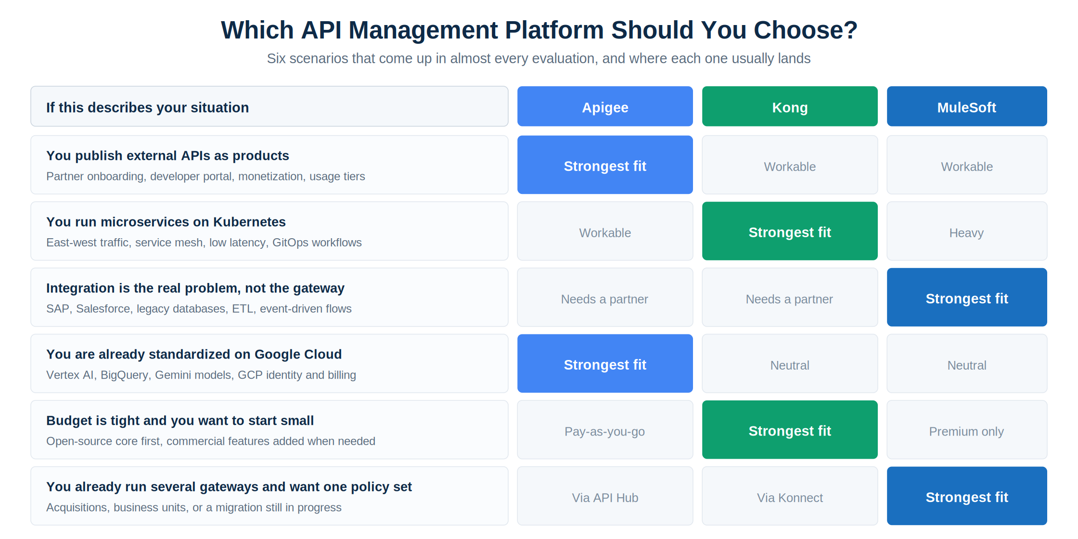Screen dimensions: 1078x539
Task: Click Kong Workable cell for external APIs
Action: click(x=790, y=165)
